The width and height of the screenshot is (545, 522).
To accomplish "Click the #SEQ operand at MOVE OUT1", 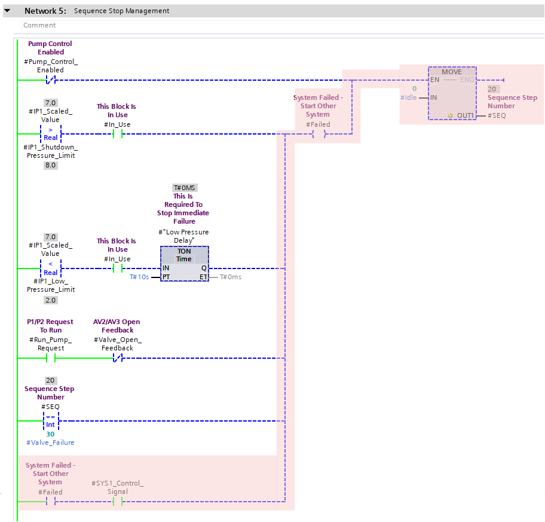I will [497, 115].
